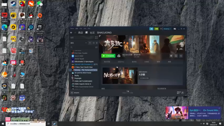Open shaojiong account dropdown

(167, 29)
